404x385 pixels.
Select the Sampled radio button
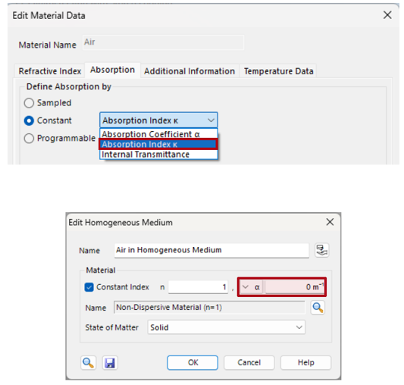pos(29,103)
